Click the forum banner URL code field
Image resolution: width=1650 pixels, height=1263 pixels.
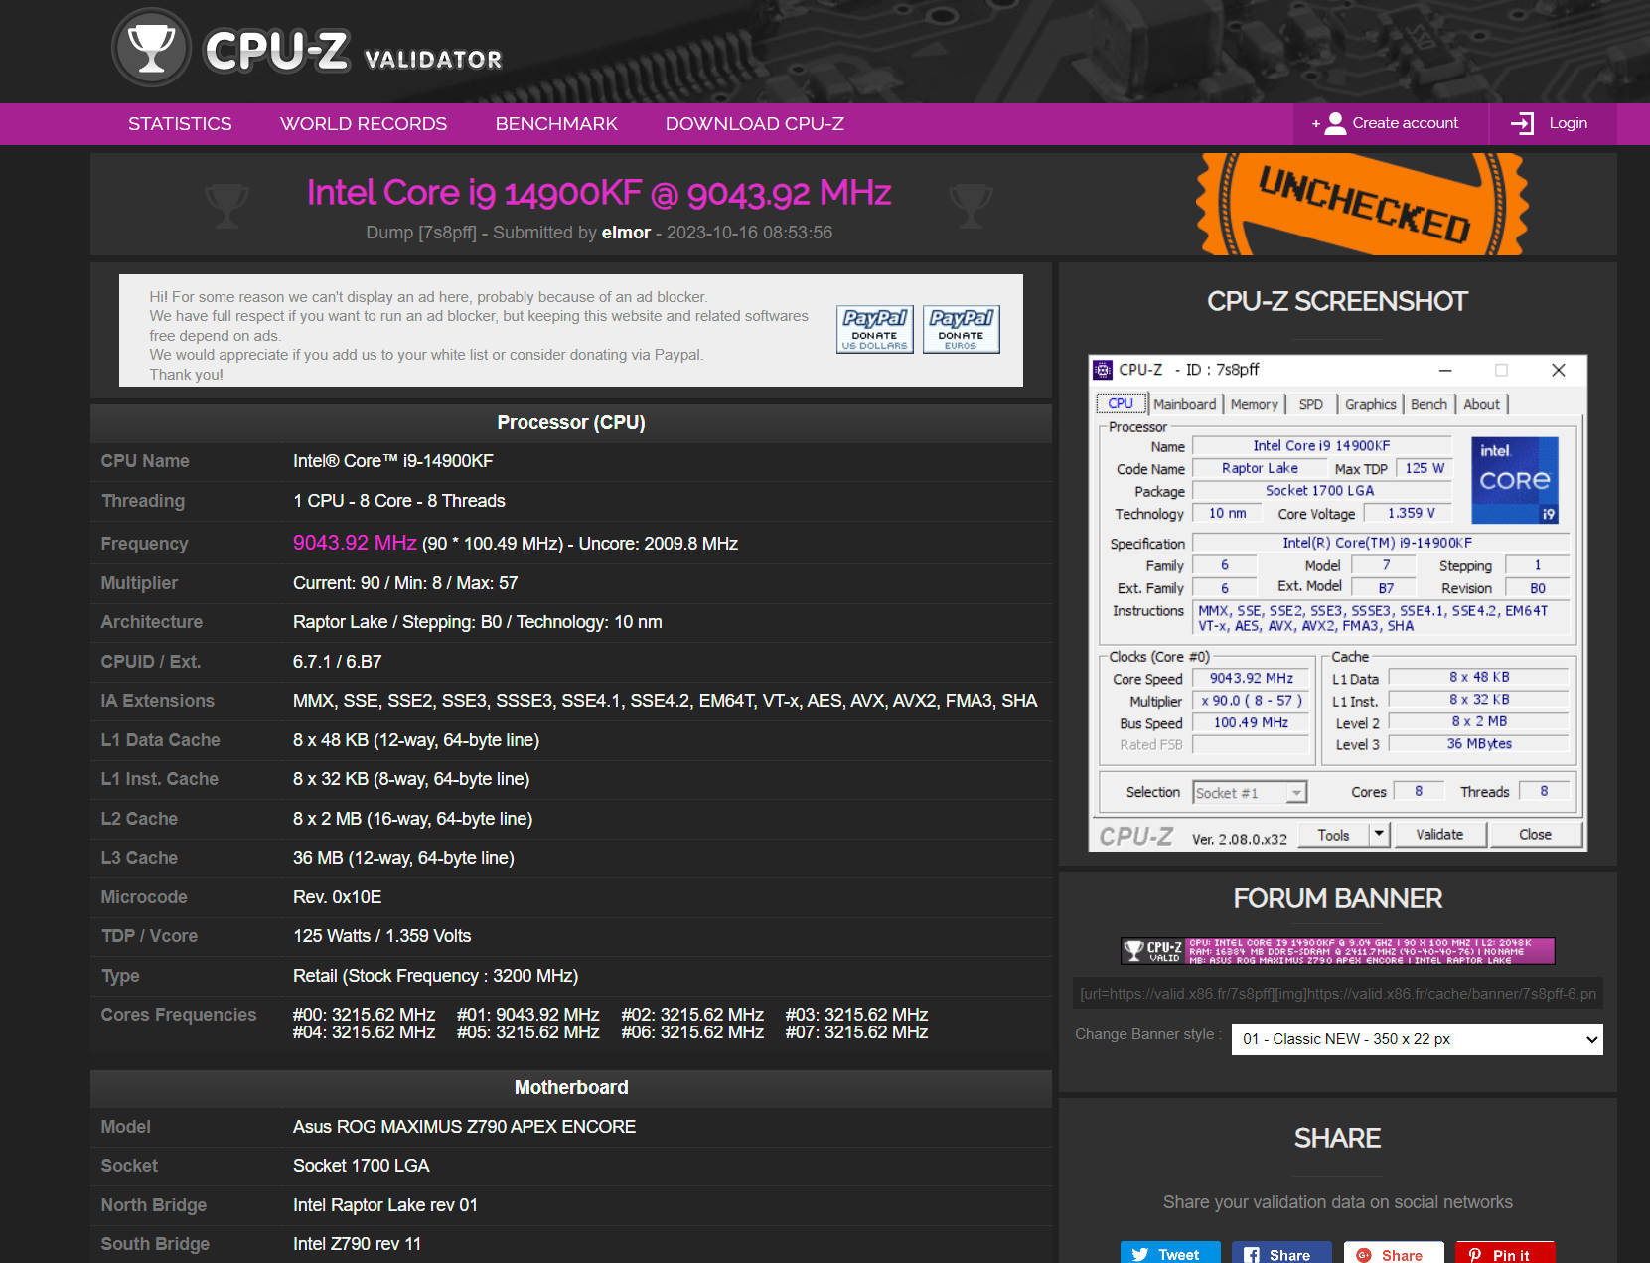click(1337, 994)
